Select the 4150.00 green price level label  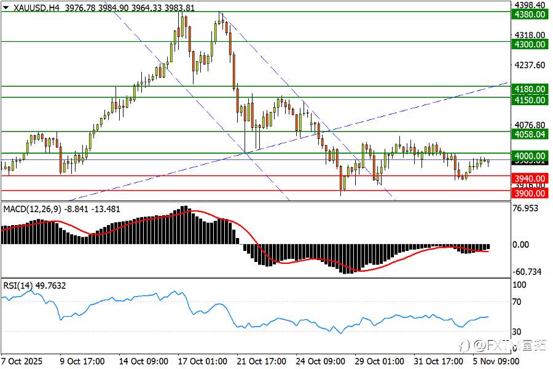tap(530, 100)
